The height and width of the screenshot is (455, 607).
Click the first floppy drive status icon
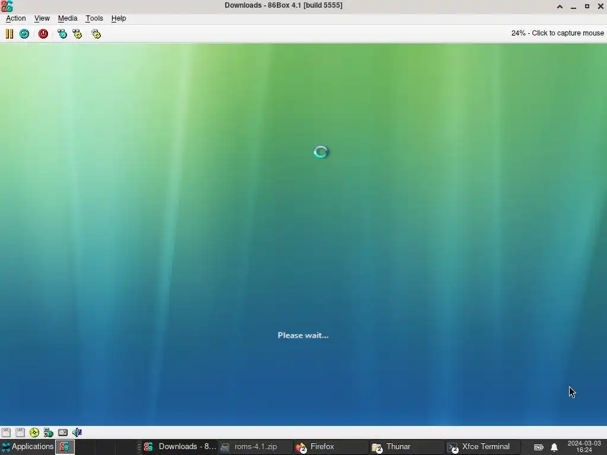(x=6, y=432)
